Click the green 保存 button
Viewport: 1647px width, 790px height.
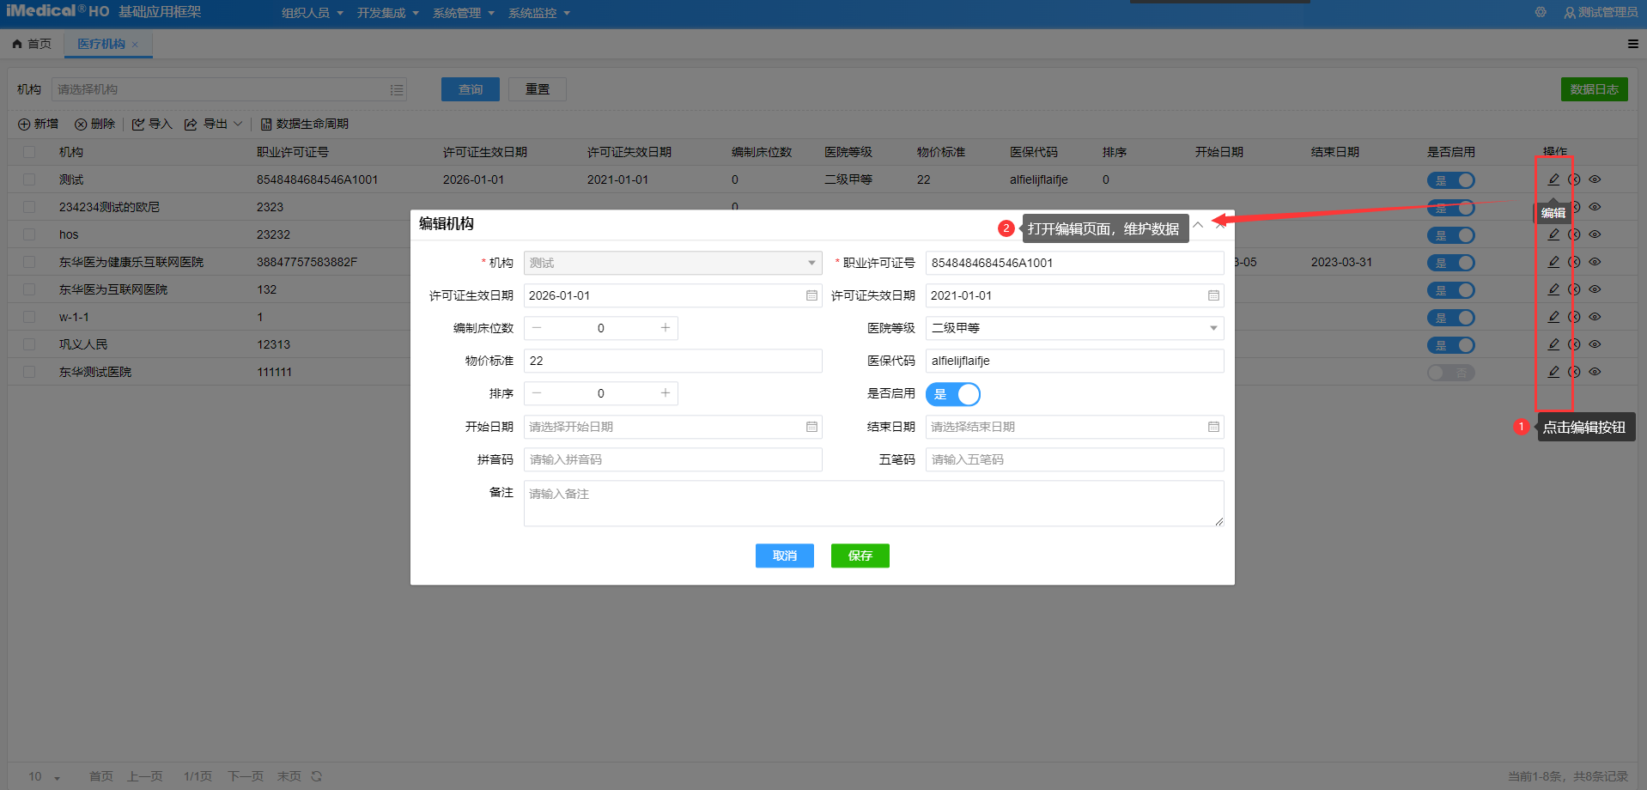click(860, 556)
